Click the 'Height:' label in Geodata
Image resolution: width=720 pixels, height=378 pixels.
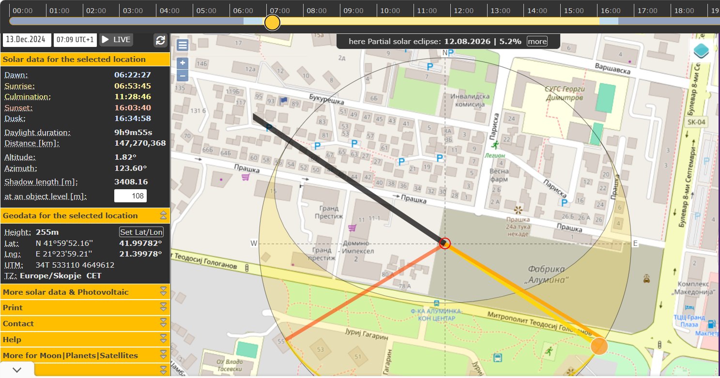(18, 232)
